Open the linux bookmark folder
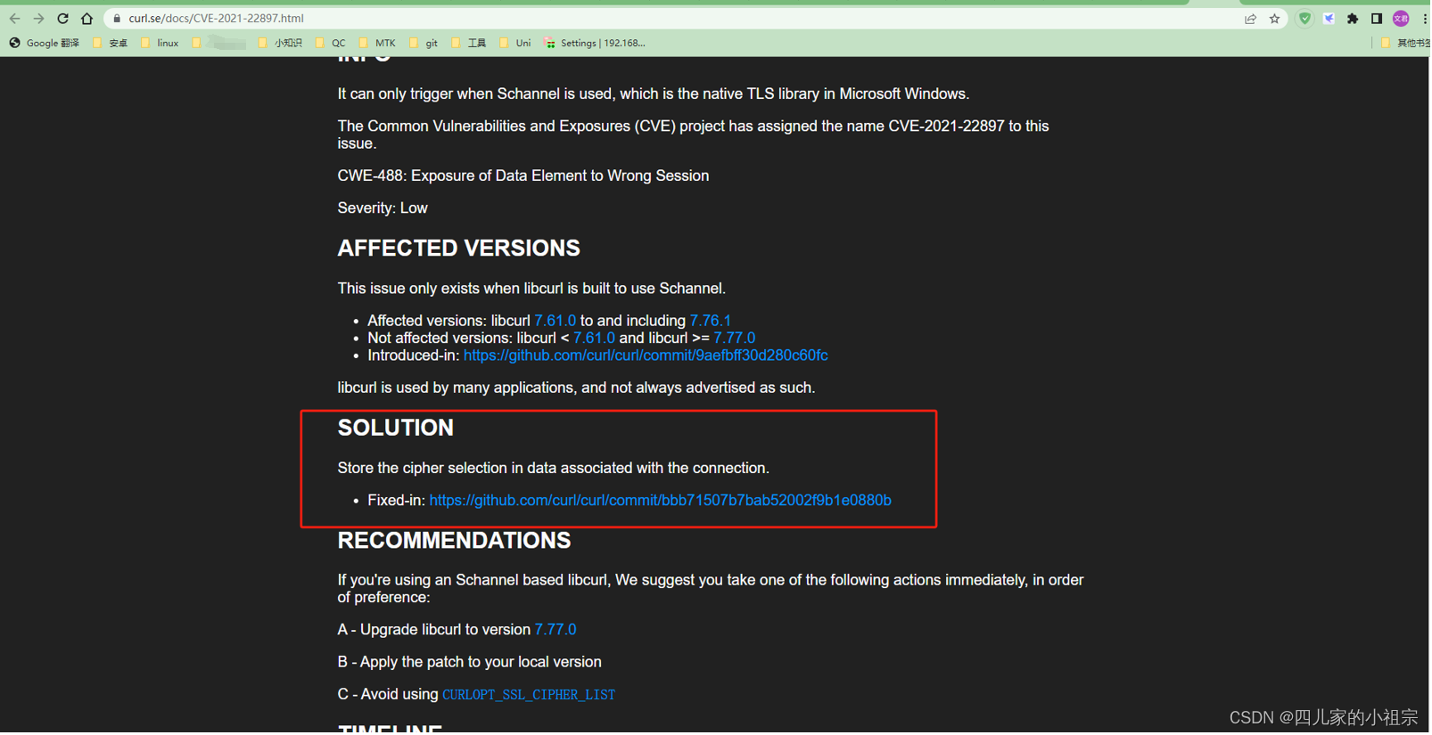Screen dimensions: 1432x735 tap(160, 43)
